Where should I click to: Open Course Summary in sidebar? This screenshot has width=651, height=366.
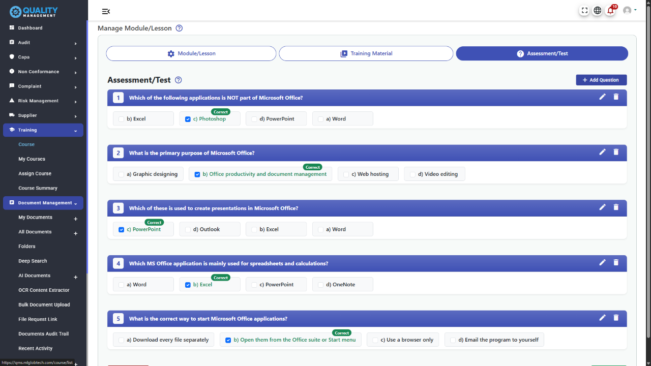pyautogui.click(x=38, y=188)
